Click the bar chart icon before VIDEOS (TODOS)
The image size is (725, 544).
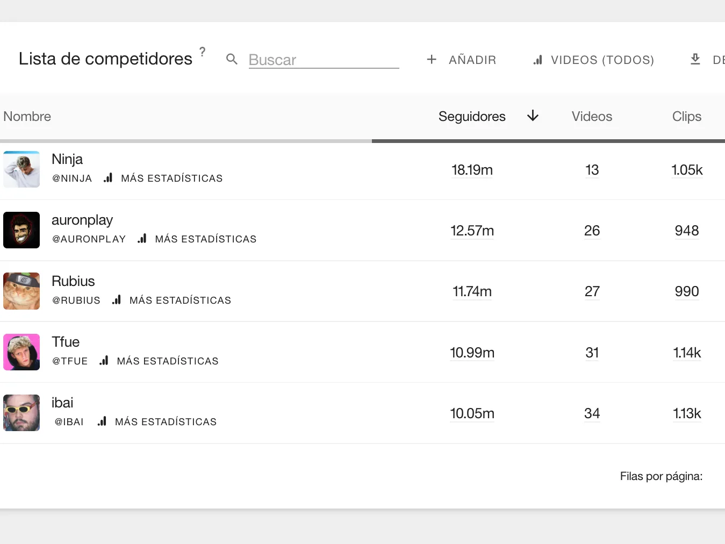tap(537, 60)
